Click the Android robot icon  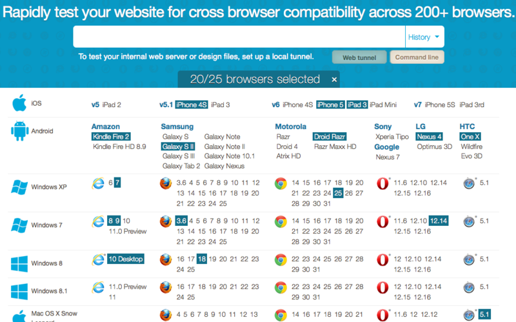[19, 131]
